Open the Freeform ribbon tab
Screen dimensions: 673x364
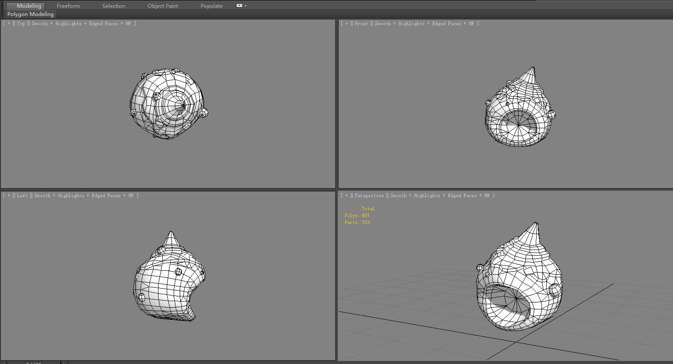pos(68,6)
